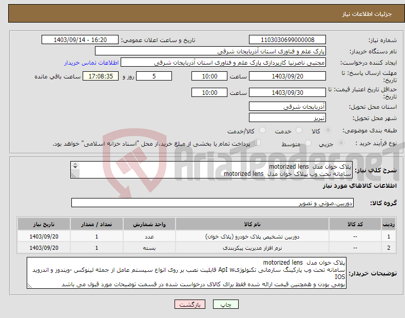Click the چاپ print button
Screen dimensions: 405x318
(226, 305)
